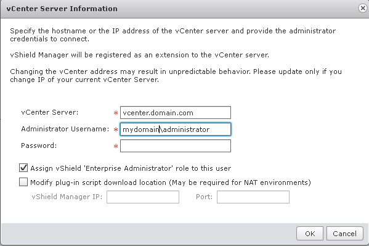Image resolution: width=369 pixels, height=246 pixels.
Task: Click the 'Changing the vCenter address' warning text
Action: 176,75
